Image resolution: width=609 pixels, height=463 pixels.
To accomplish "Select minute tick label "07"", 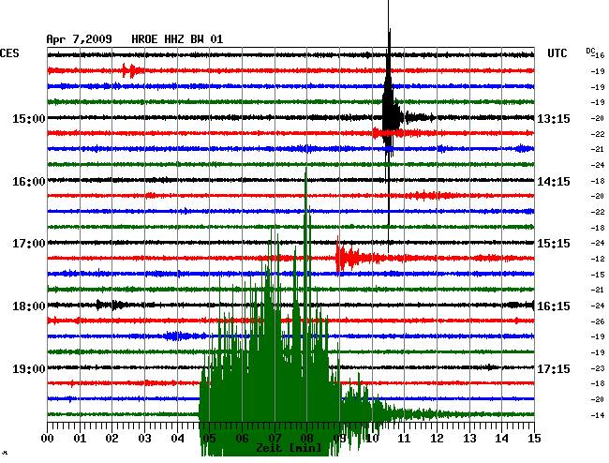I will 275,439.
